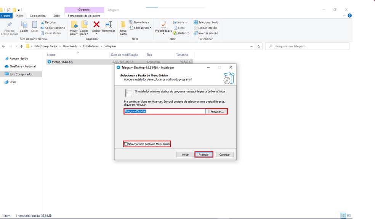Screen dimensions: 375x219
Task: Click Voltar button in installer
Action: click(x=185, y=155)
